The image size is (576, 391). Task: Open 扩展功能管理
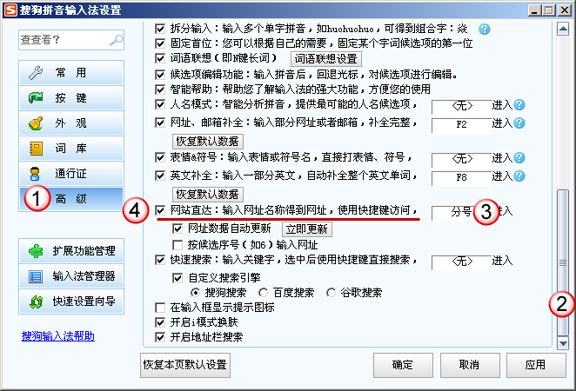[71, 251]
